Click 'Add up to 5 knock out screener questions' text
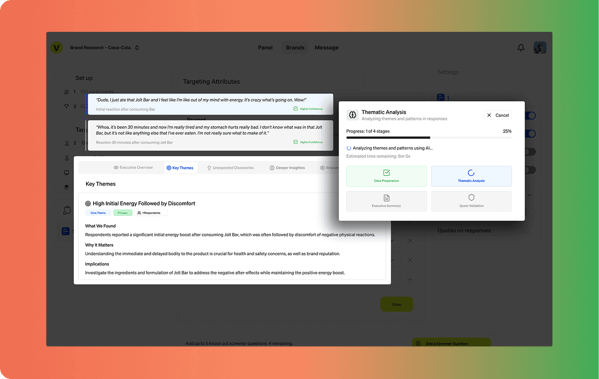Viewport: 599px width, 379px height. [x=239, y=344]
